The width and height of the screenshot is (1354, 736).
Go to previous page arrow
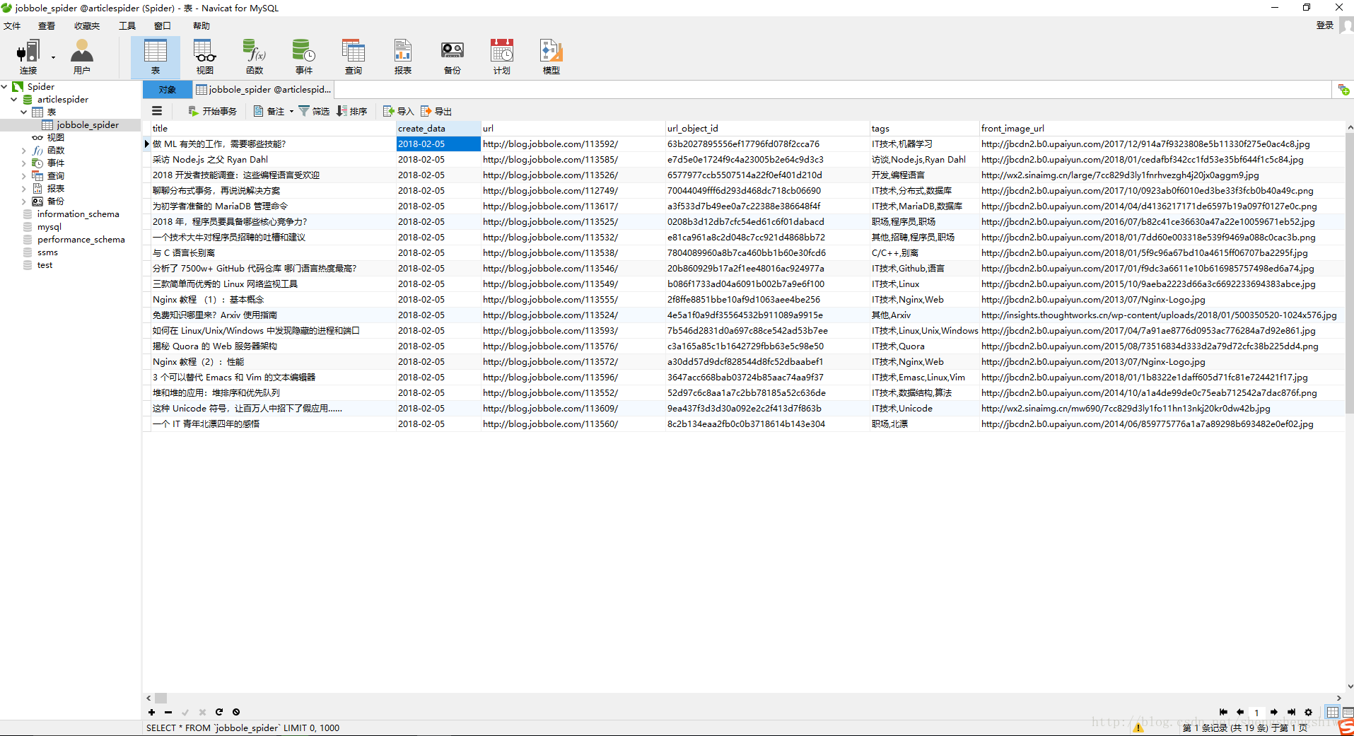[x=1240, y=712]
